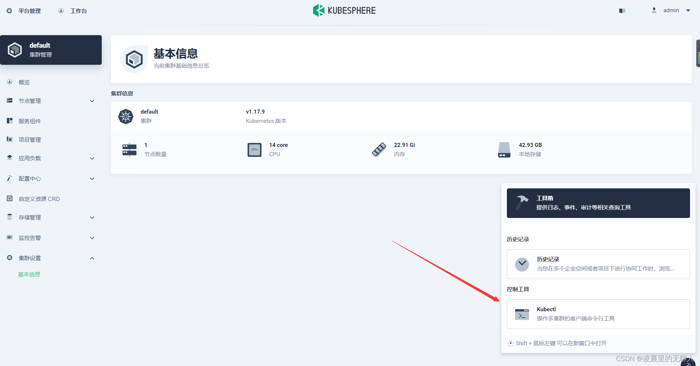The image size is (700, 366).
Task: Click the 工具箱 toolbox header
Action: pyautogui.click(x=598, y=203)
